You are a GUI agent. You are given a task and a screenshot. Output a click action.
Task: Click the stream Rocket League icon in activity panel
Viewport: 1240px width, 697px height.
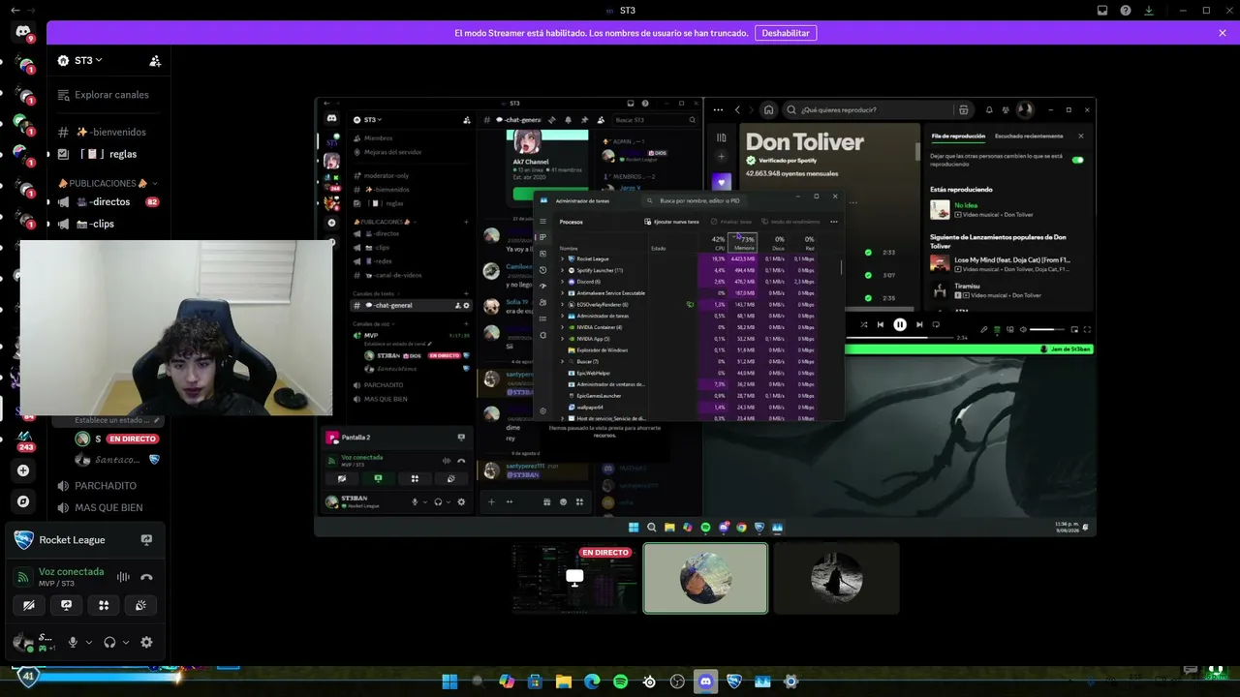point(146,539)
